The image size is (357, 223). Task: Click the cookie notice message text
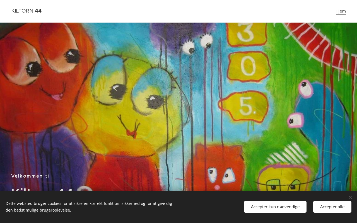coord(89,207)
